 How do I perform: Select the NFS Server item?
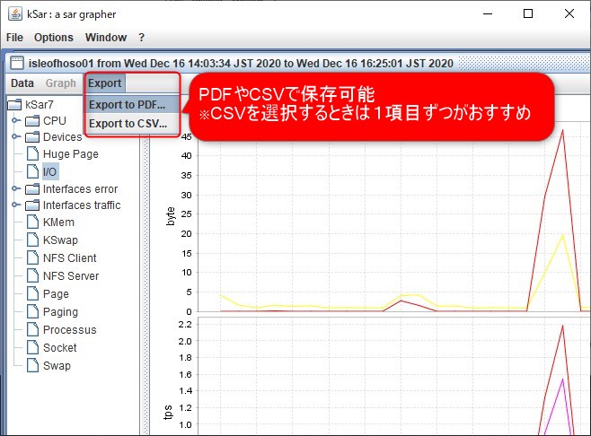pos(71,276)
